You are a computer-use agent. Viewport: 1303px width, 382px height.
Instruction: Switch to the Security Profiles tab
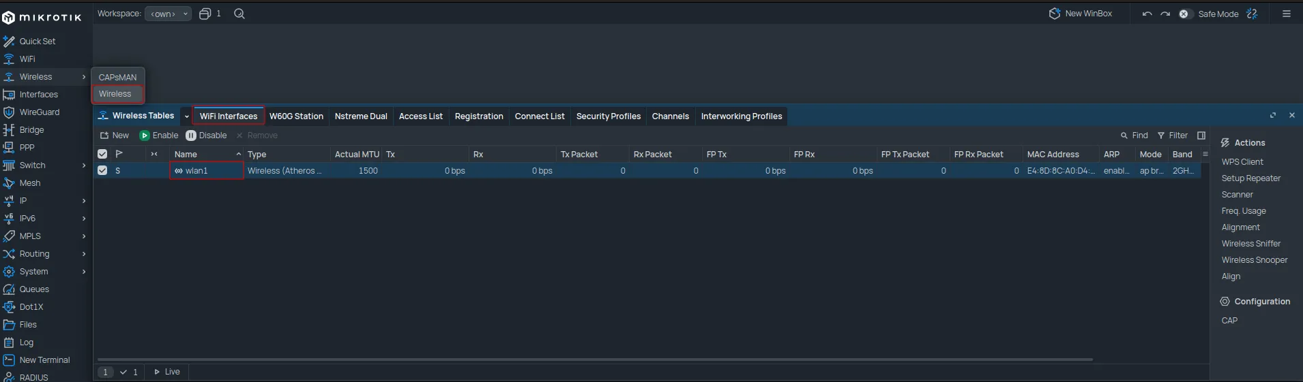pos(608,116)
